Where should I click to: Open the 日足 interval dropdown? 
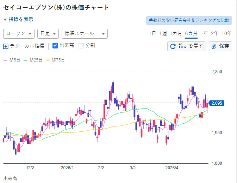click(x=48, y=34)
